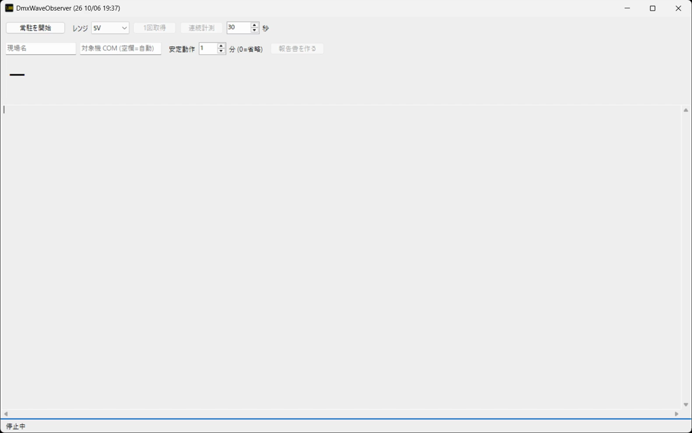The width and height of the screenshot is (692, 433).
Task: Decrease the seconds value with down arrow
Action: 254,30
